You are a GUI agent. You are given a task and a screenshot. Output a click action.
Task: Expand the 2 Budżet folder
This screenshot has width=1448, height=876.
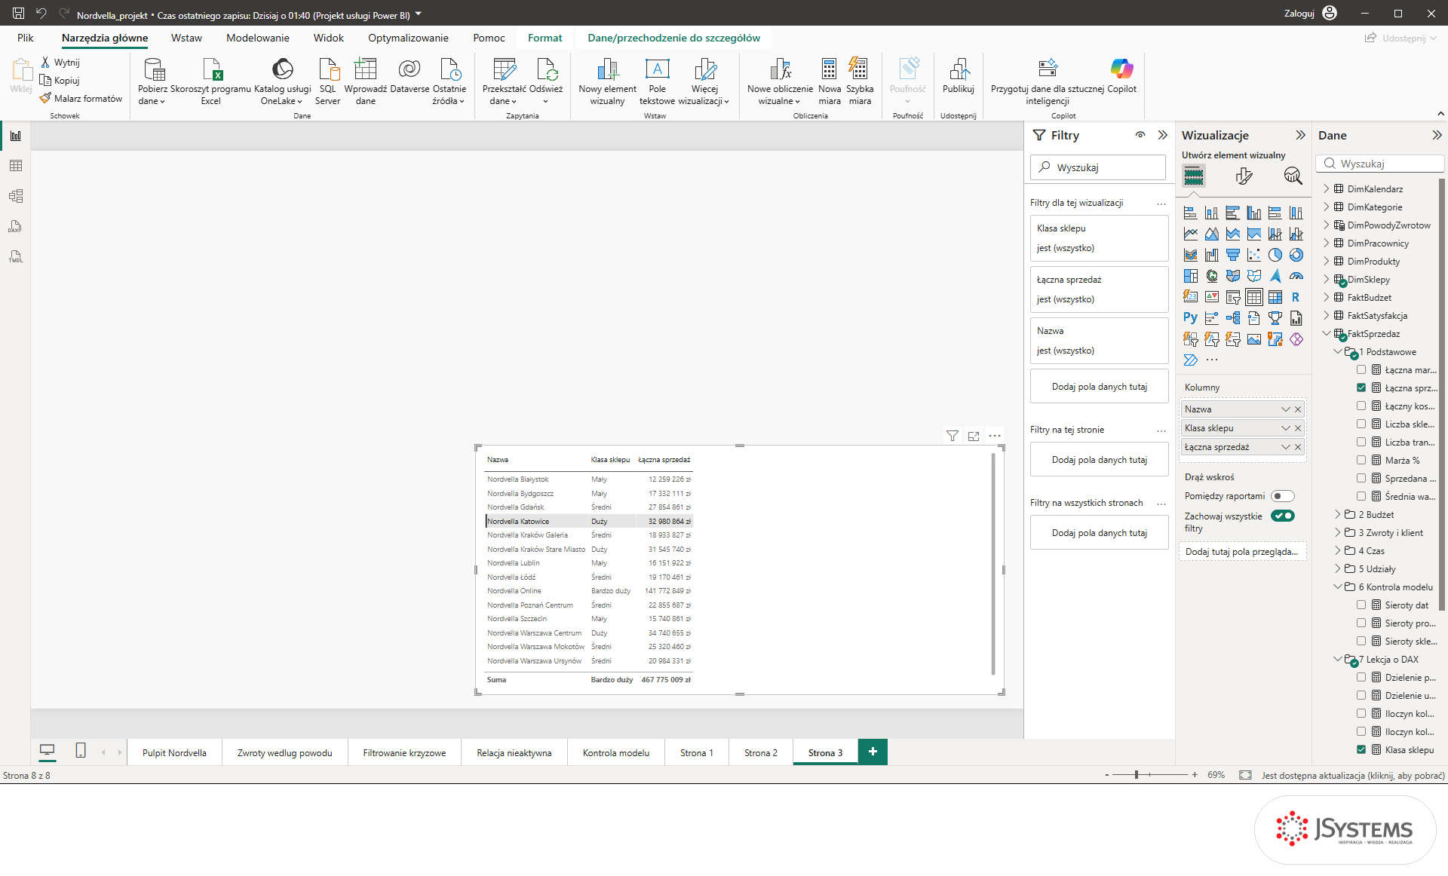(x=1338, y=514)
